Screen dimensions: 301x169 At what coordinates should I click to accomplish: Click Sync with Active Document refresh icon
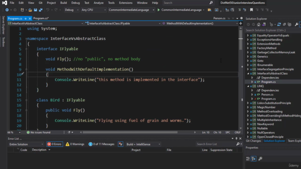coord(279,24)
